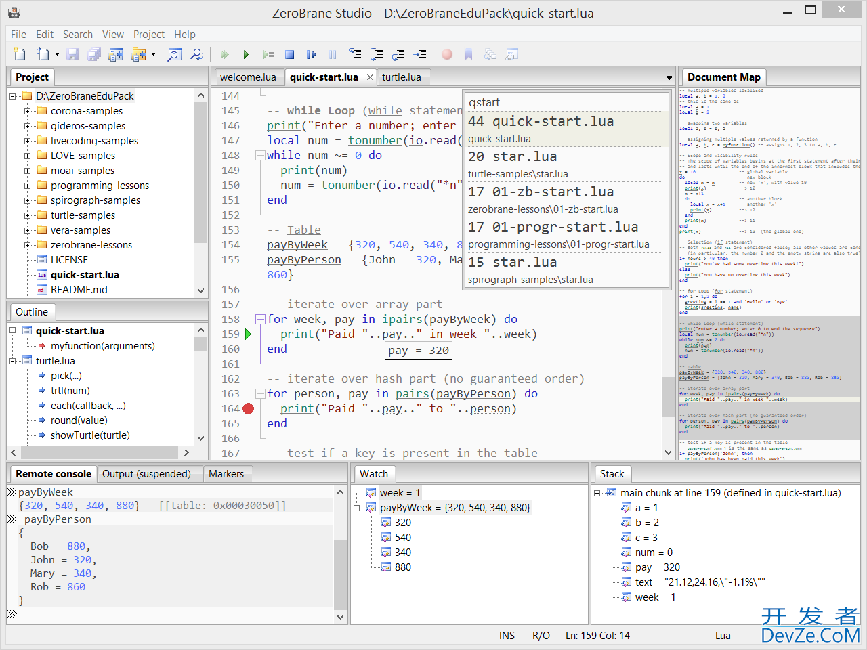This screenshot has width=867, height=650.
Task: Click the Run to cursor toolbar icon
Action: tap(269, 54)
